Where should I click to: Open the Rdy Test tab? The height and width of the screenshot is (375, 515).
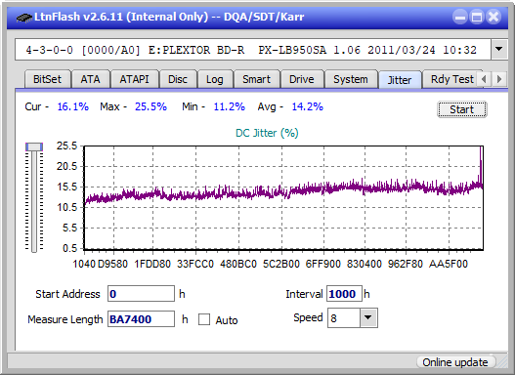[451, 79]
